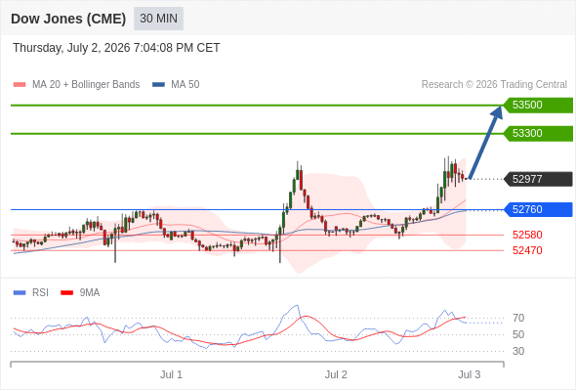Click the 52977 current price tag
Viewport: 576px width, 391px height.
538,179
